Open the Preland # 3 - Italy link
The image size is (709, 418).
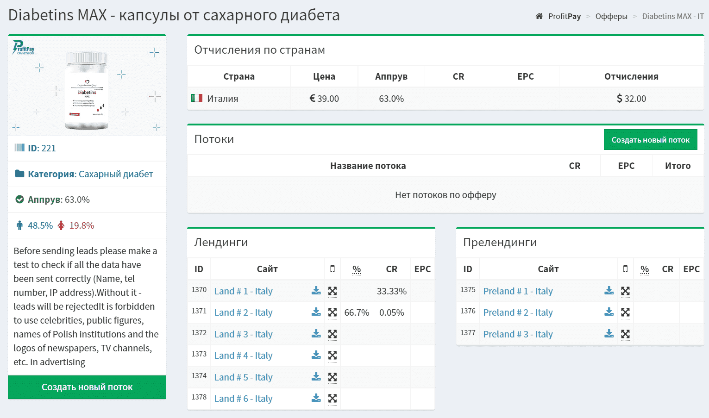pyautogui.click(x=518, y=334)
